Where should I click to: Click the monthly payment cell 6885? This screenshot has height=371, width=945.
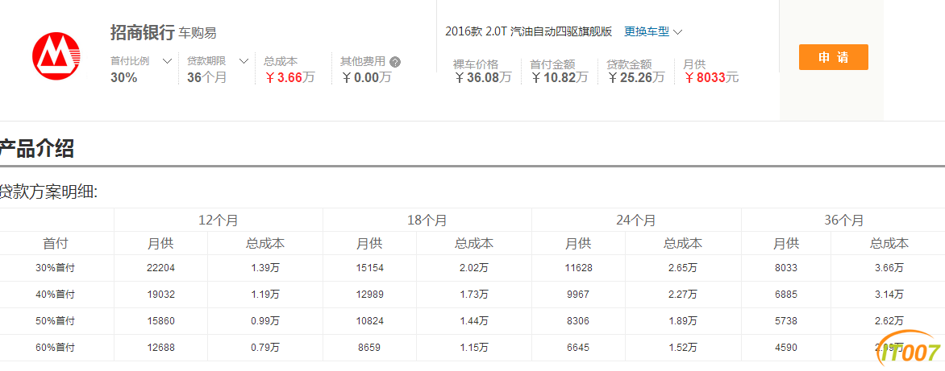coord(786,295)
